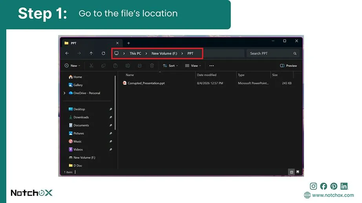Click the Paste clipboard icon
This screenshot has height=203, width=362.
(115, 66)
